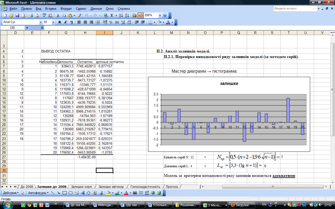Toggle Drawing toolbar button

(x=141, y=15)
